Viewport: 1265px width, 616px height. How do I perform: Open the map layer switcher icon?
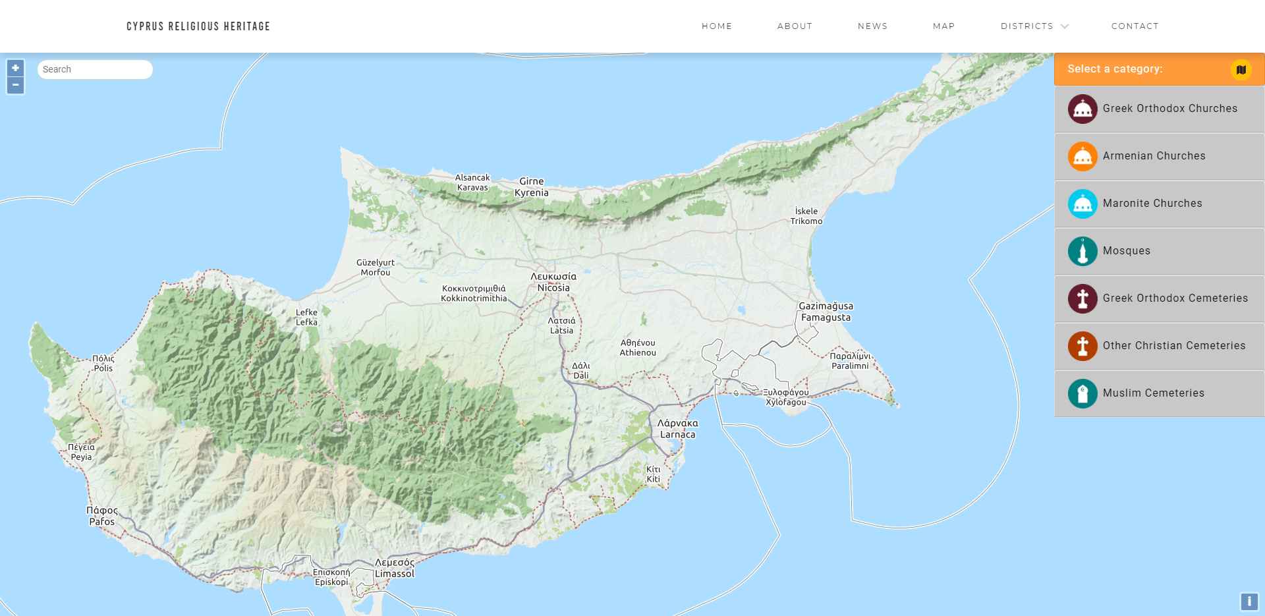click(x=1241, y=69)
